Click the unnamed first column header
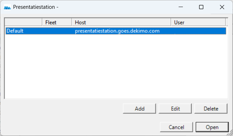 pyautogui.click(x=24, y=23)
